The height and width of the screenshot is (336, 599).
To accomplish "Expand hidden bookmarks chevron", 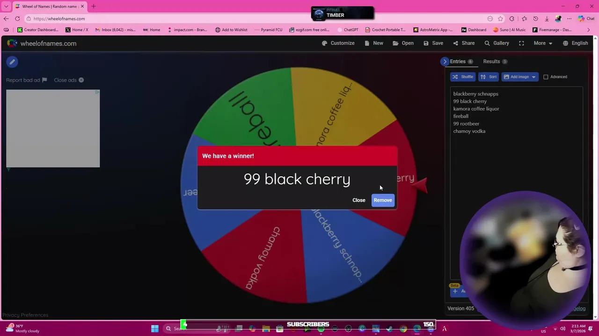I will [x=589, y=30].
